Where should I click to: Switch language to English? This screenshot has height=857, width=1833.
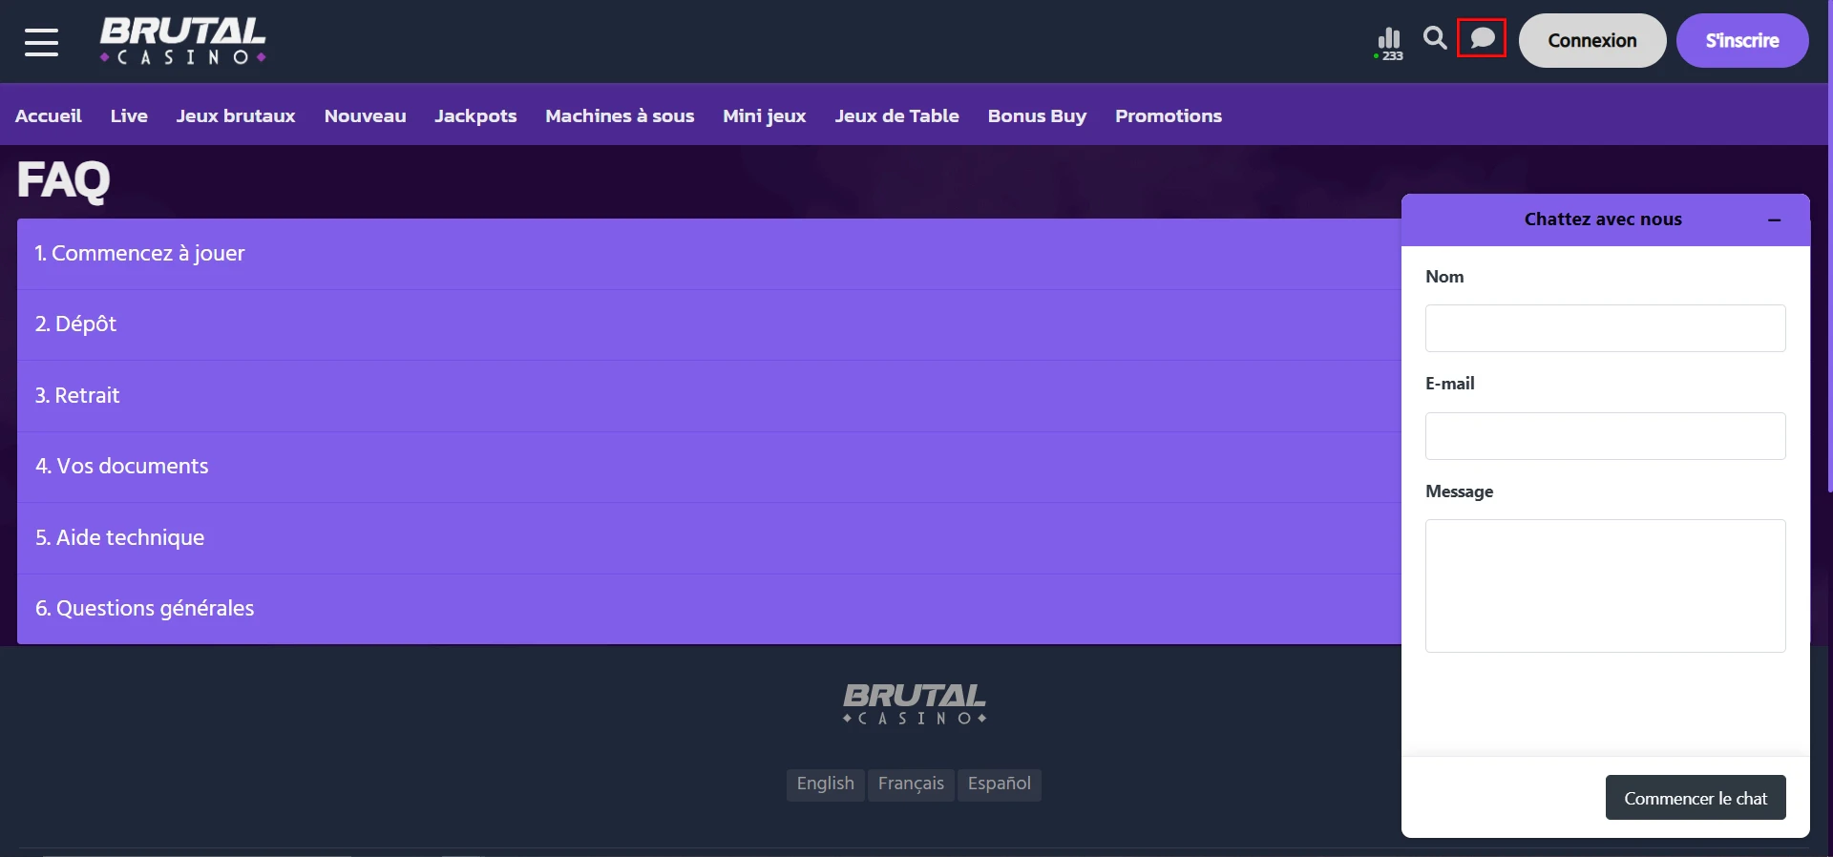(826, 784)
